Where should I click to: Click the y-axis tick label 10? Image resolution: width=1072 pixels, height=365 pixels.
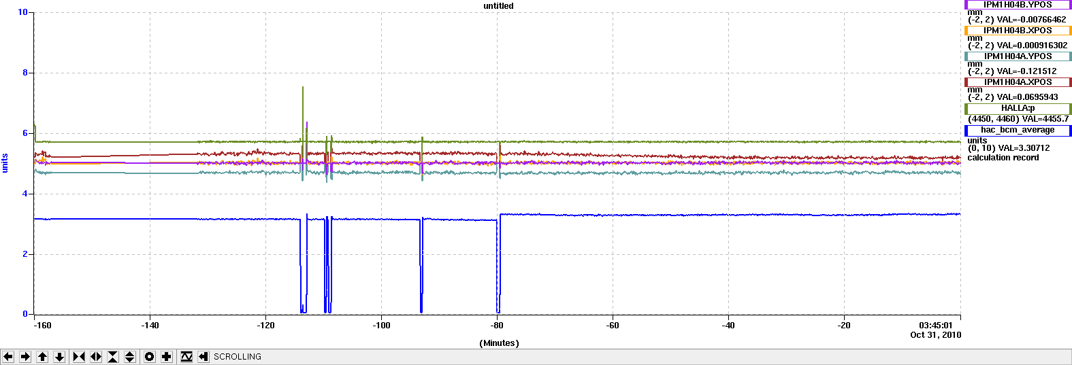(23, 12)
